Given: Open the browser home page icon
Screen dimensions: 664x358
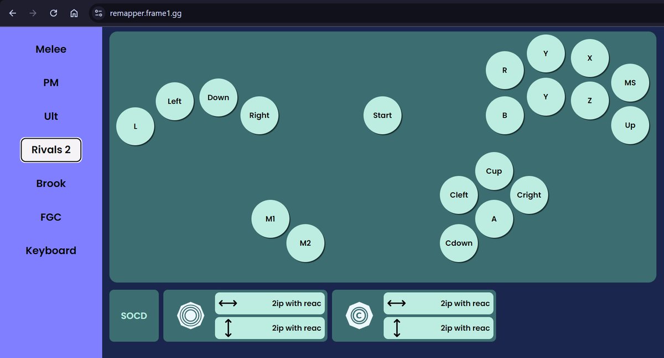Looking at the screenshot, I should tap(74, 13).
